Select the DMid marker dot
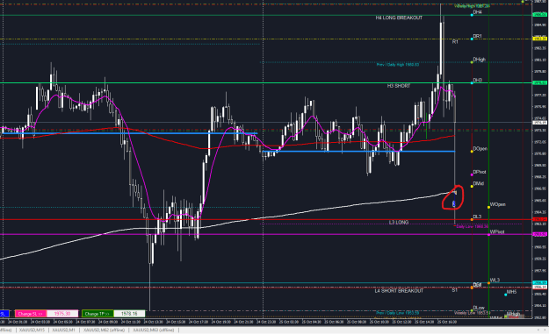 tap(472, 186)
